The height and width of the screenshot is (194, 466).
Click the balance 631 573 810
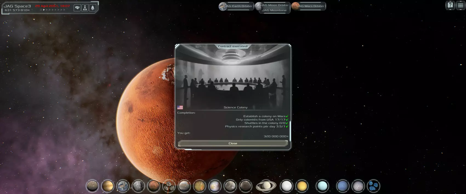[x=17, y=10]
